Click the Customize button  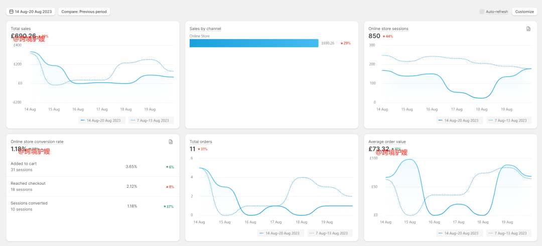point(524,12)
